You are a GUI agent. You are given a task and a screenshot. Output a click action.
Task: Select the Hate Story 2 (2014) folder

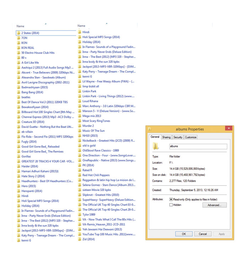click(33, 176)
